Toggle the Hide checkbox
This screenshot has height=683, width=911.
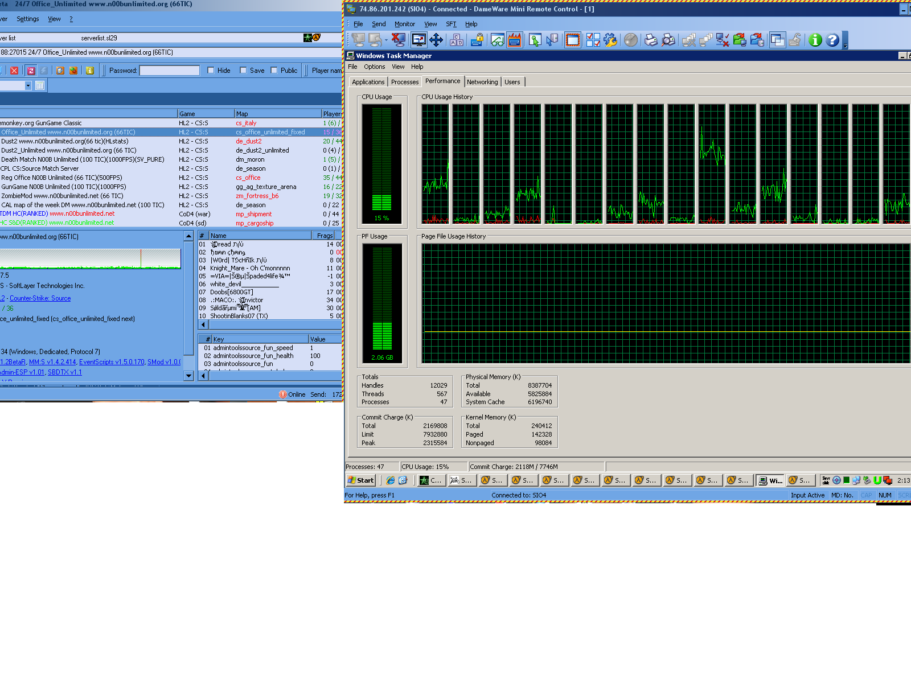pyautogui.click(x=211, y=71)
